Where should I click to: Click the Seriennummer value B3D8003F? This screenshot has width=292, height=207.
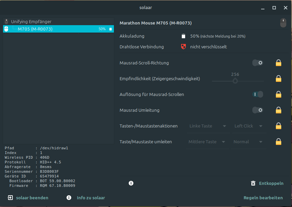click(x=49, y=171)
